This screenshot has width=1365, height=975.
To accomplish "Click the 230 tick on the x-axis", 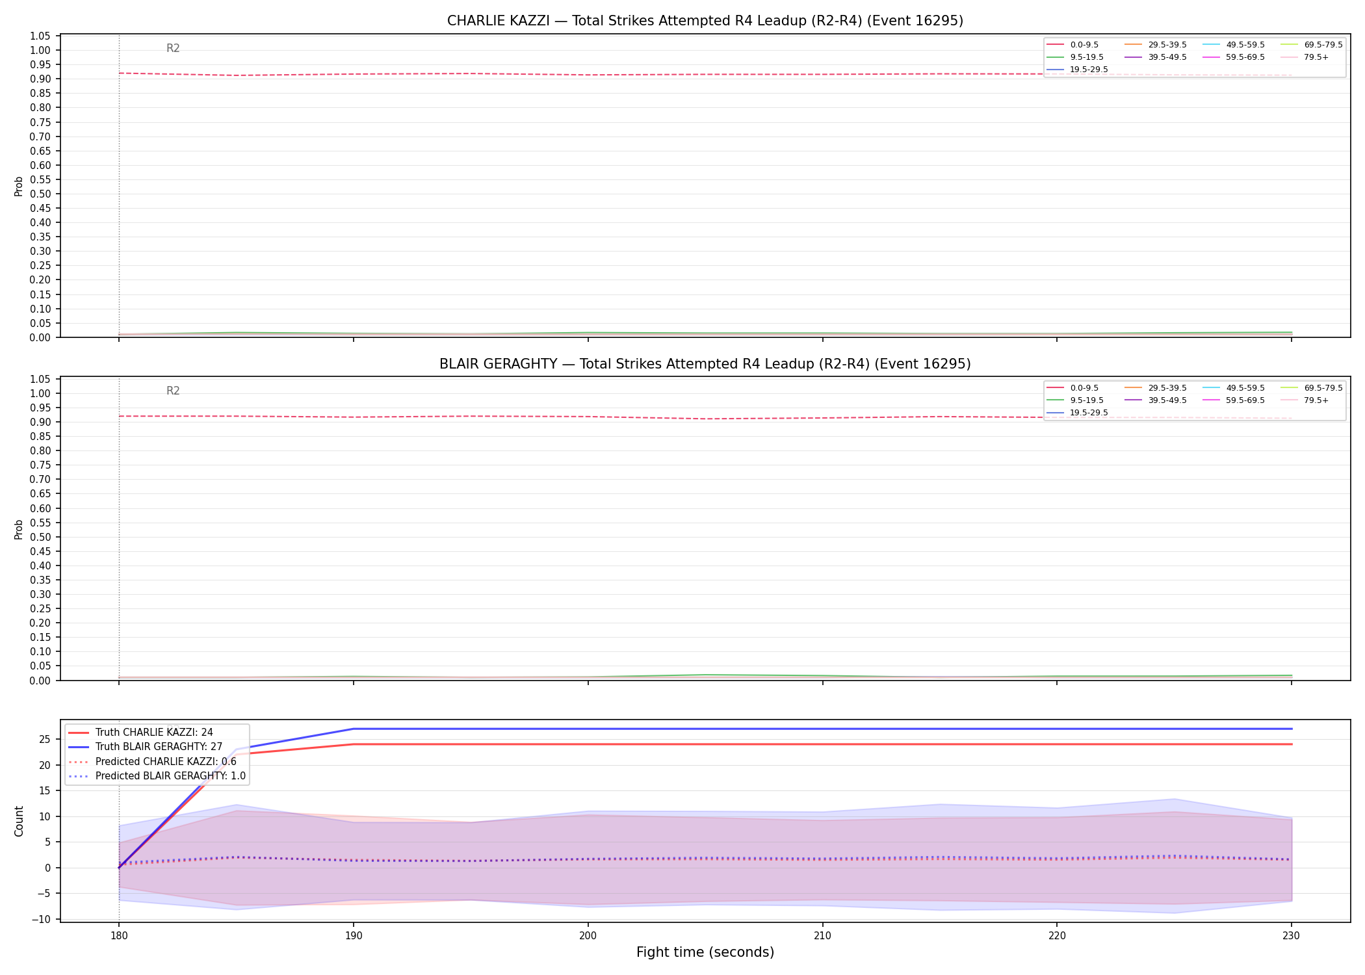I will tap(1291, 936).
